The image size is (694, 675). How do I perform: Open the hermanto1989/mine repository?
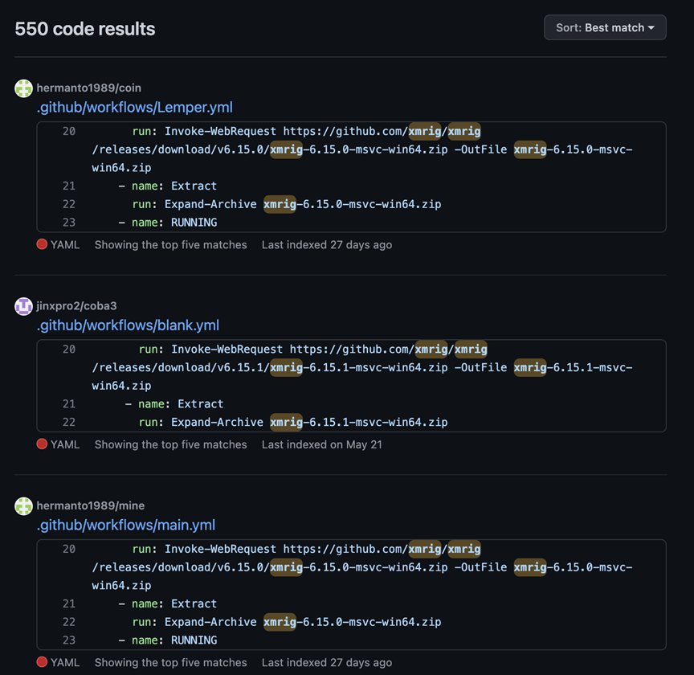[90, 505]
